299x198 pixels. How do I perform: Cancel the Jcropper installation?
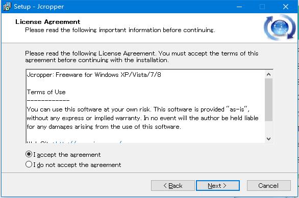coord(269,185)
